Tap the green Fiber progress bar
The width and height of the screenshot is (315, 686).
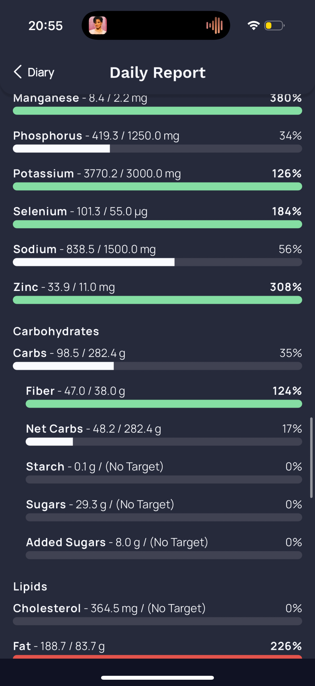click(164, 404)
